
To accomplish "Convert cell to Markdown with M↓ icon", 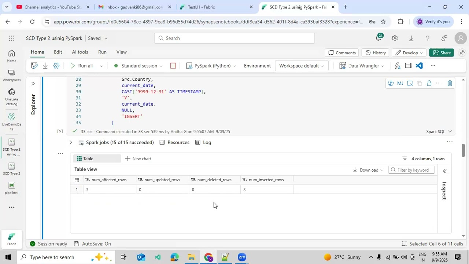I will tap(400, 83).
